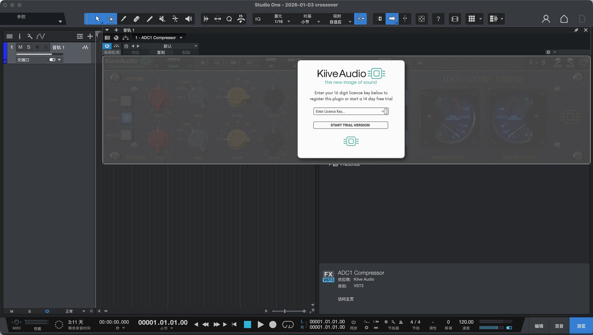
Task: Pin the plugin window
Action: coord(576,30)
